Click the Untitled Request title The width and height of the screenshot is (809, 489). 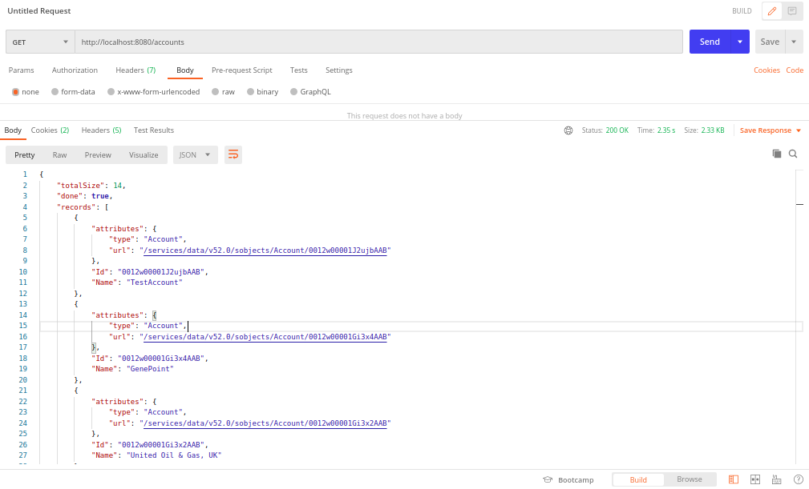point(39,11)
